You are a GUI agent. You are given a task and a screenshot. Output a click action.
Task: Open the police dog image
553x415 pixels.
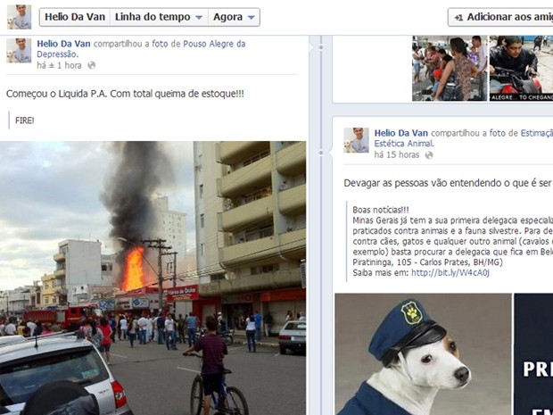coord(423,354)
